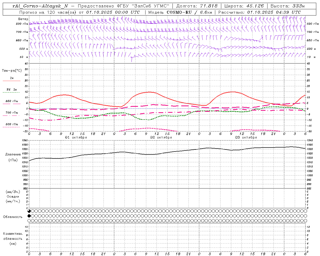Click the Модель COSMO-RU / 6.6км text

click(180, 12)
